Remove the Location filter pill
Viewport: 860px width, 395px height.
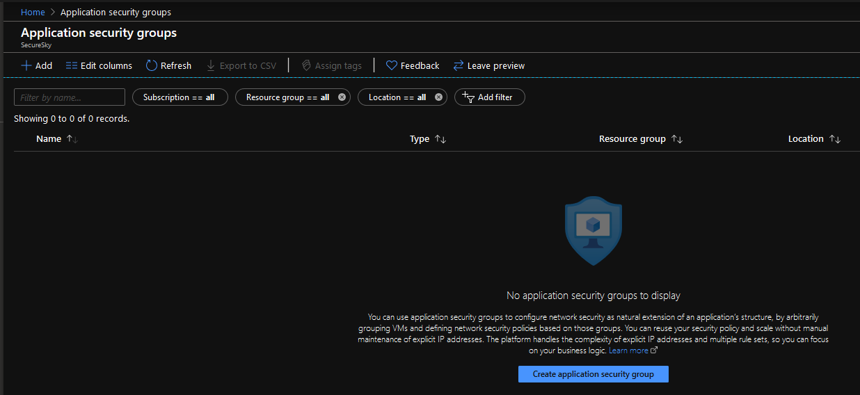[438, 97]
